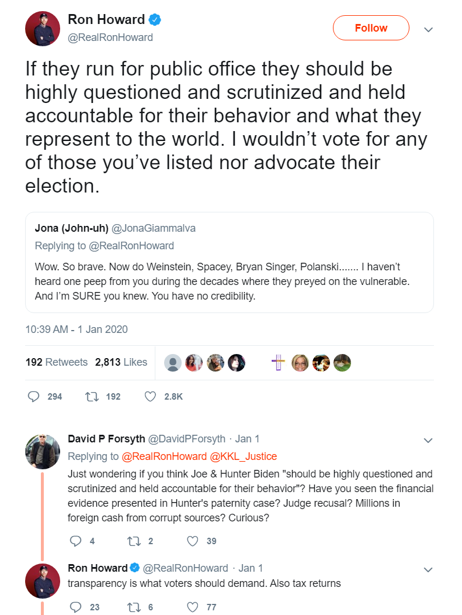Reply to David P Forsyth's tweet
This screenshot has width=462, height=615.
pos(75,541)
